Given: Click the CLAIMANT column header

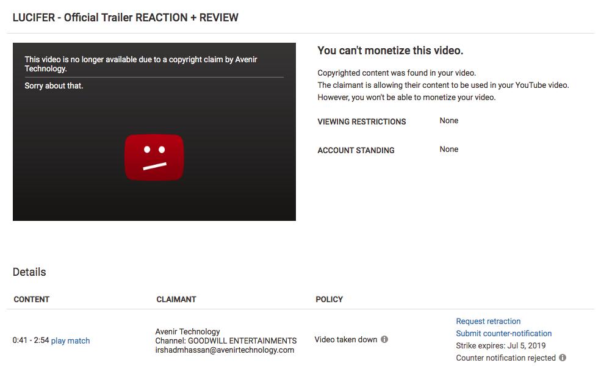Looking at the screenshot, I should pos(176,300).
